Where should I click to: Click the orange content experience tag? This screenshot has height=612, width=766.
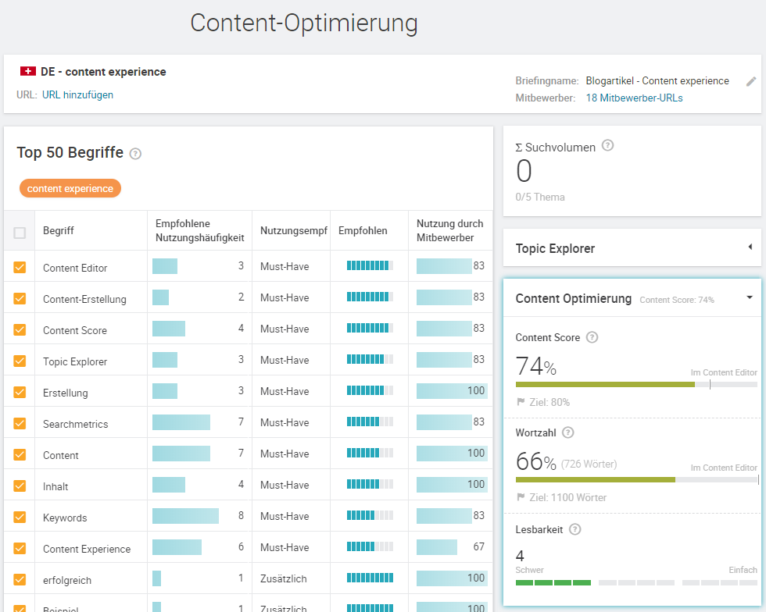tap(70, 188)
